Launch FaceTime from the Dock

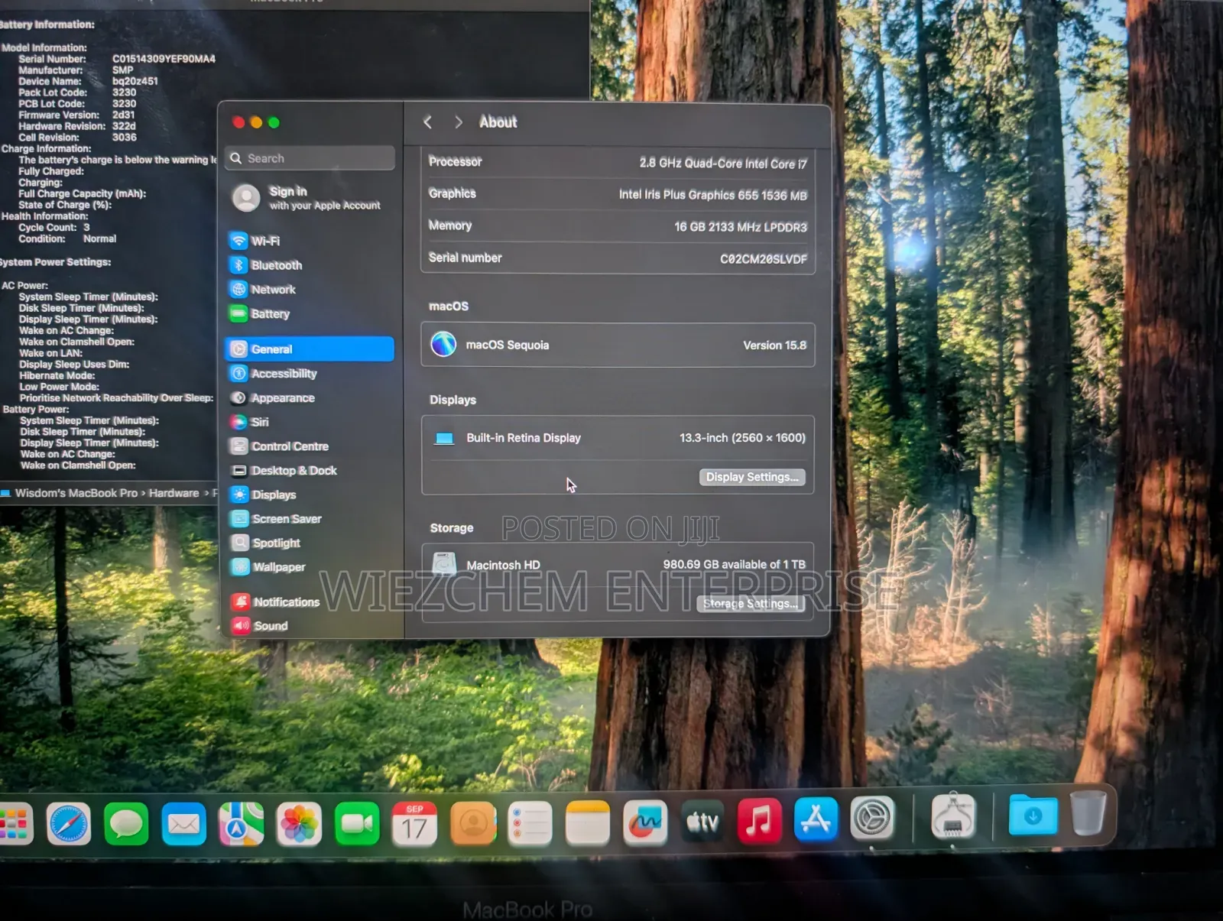(356, 824)
